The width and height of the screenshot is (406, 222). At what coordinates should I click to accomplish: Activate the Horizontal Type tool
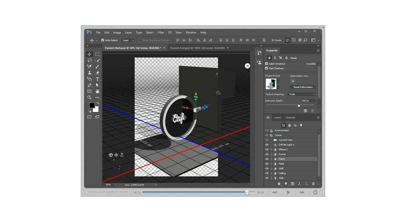point(97,79)
